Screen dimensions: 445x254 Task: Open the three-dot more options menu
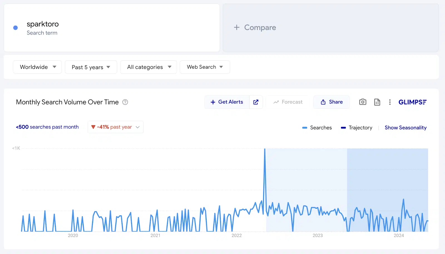coord(390,102)
